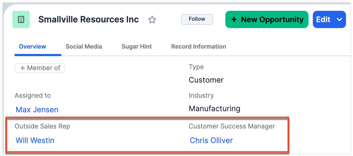Open the Social Media tab

tap(84, 46)
